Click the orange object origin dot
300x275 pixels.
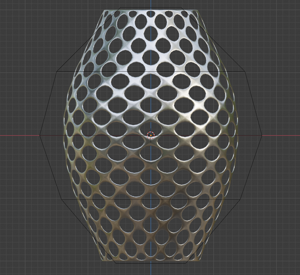pyautogui.click(x=151, y=136)
